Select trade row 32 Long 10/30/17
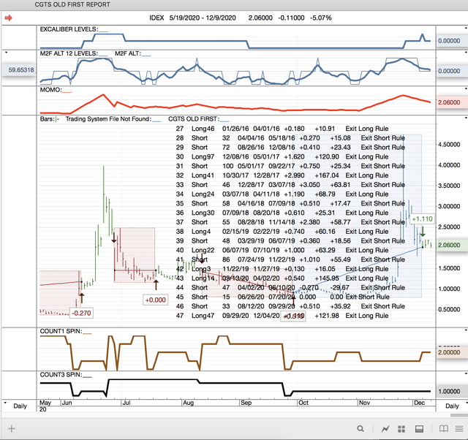 [282, 175]
